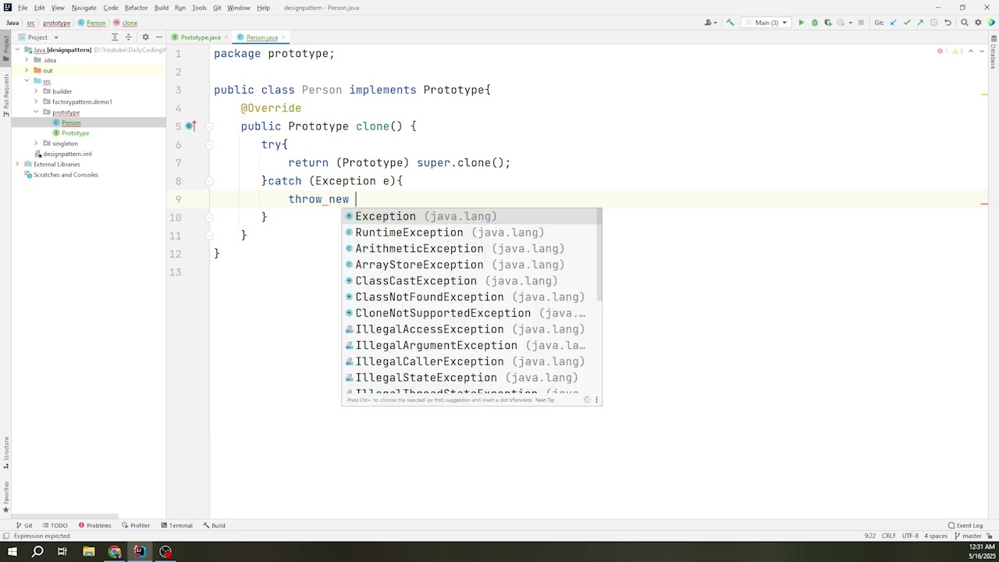Screen dimensions: 999x562
Task: Open completion popup options menu
Action: (x=596, y=400)
